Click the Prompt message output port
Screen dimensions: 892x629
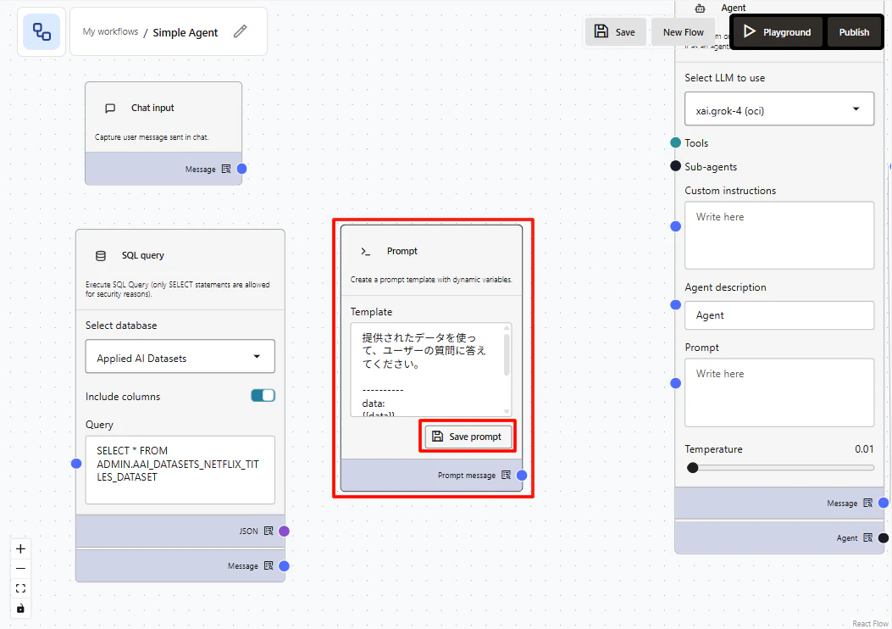click(522, 476)
